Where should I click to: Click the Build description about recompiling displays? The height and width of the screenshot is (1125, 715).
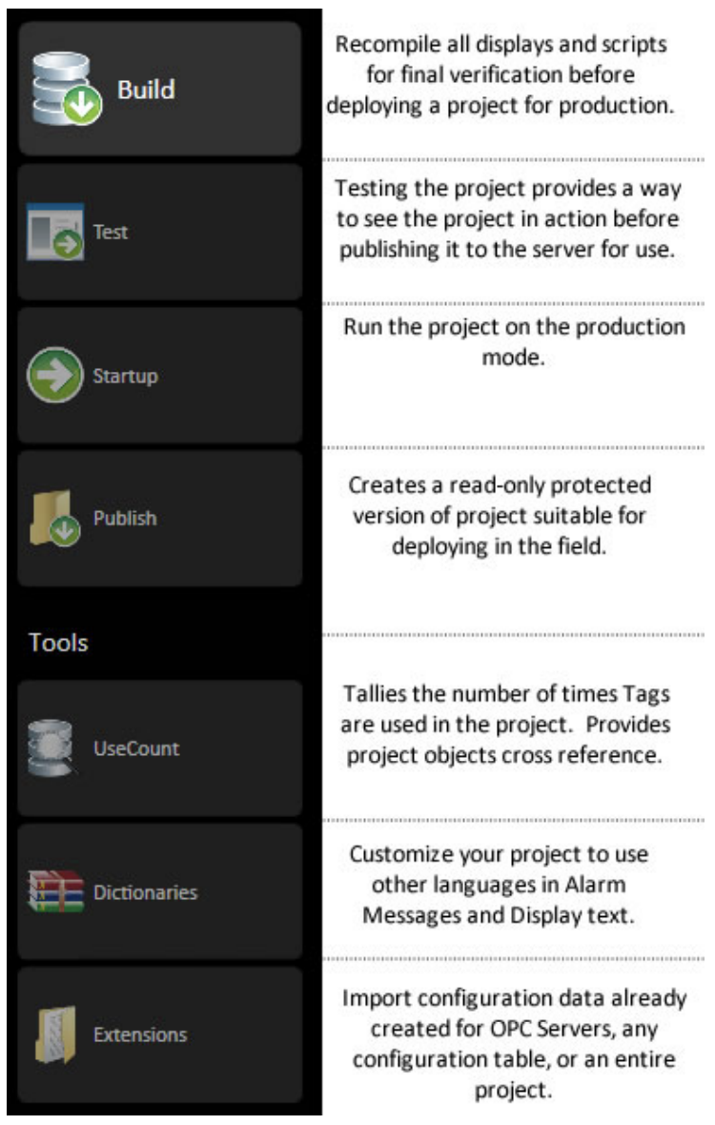501,74
